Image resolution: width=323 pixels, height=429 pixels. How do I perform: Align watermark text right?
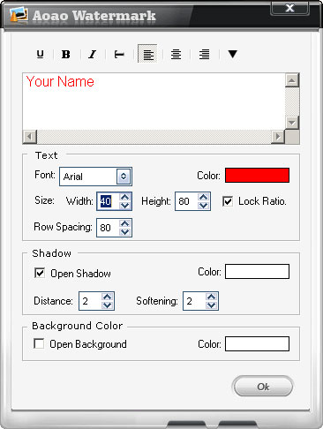coord(204,55)
